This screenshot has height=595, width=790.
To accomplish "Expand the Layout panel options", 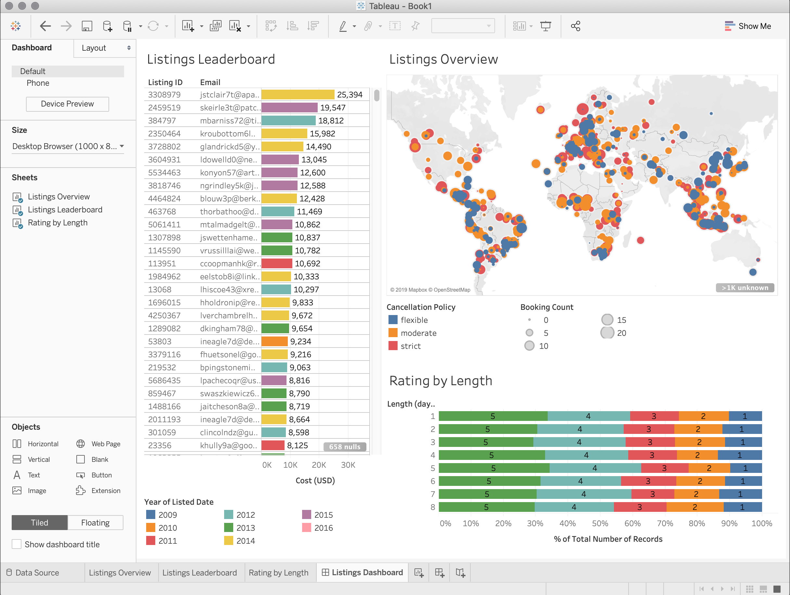I will (128, 47).
